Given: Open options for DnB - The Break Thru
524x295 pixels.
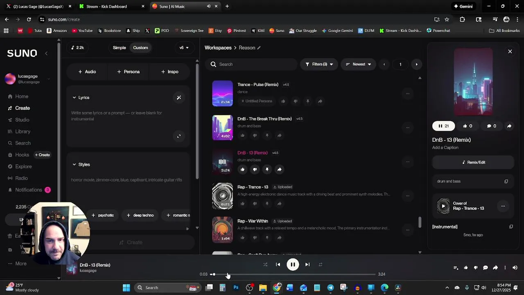Looking at the screenshot, I should tap(407, 127).
